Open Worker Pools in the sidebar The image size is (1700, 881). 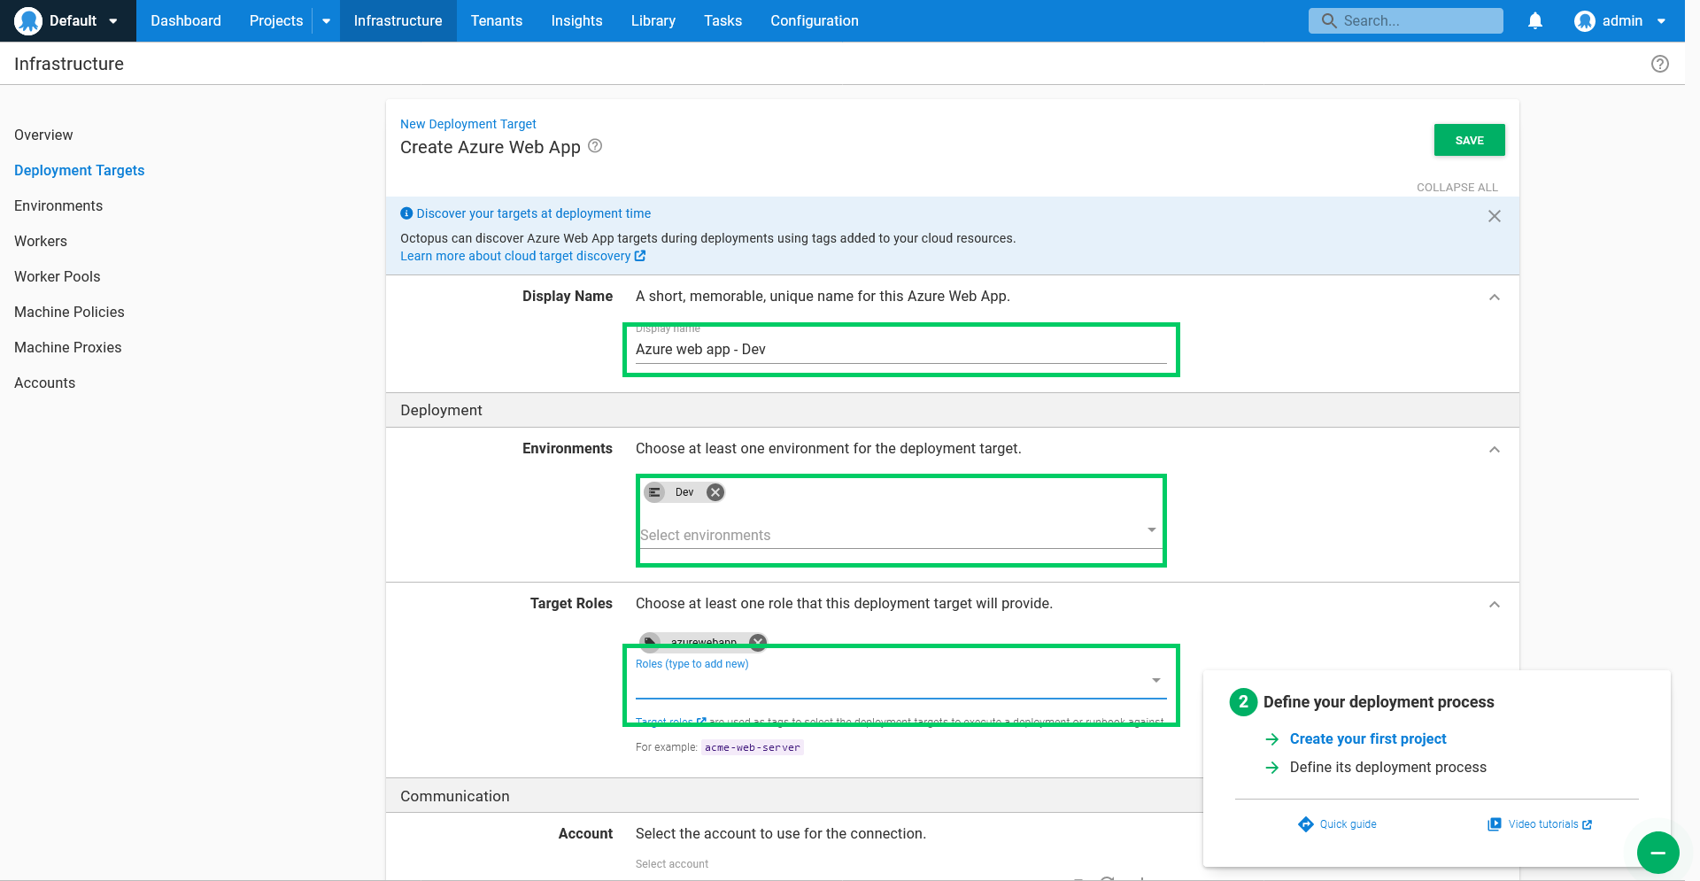pos(58,276)
